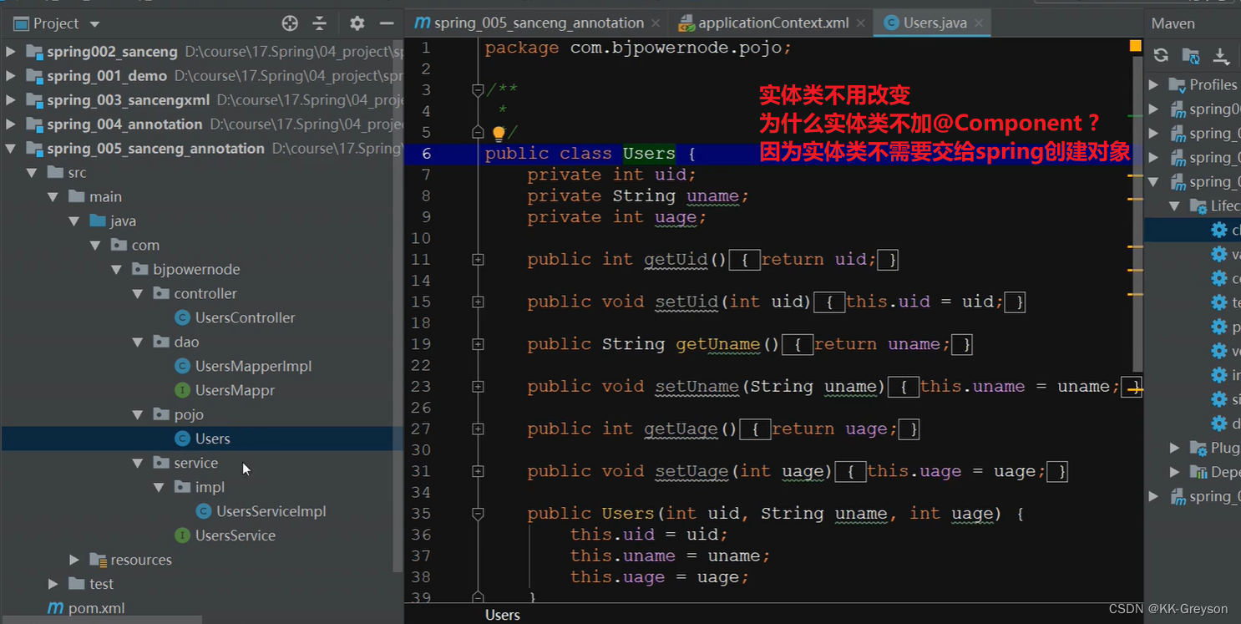The height and width of the screenshot is (624, 1241).
Task: Click the locate/select opened file icon
Action: [x=290, y=23]
